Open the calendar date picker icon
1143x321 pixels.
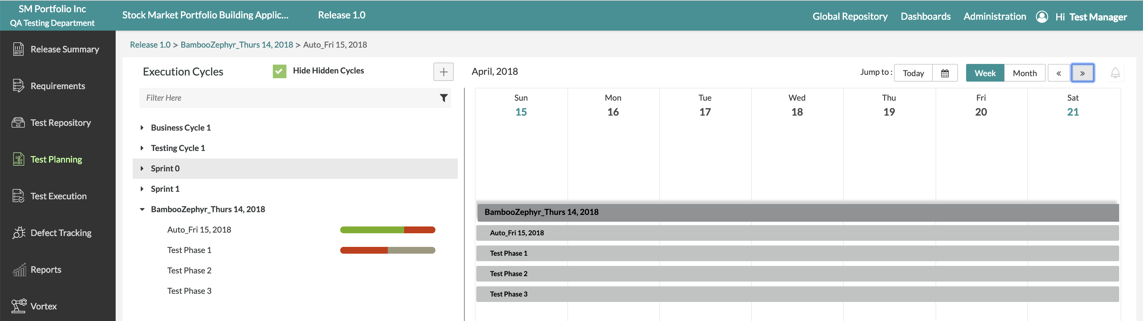[x=945, y=73]
